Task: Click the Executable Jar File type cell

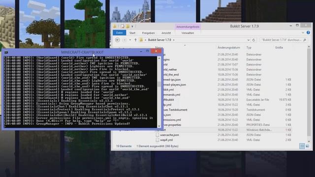Action: pos(257,99)
